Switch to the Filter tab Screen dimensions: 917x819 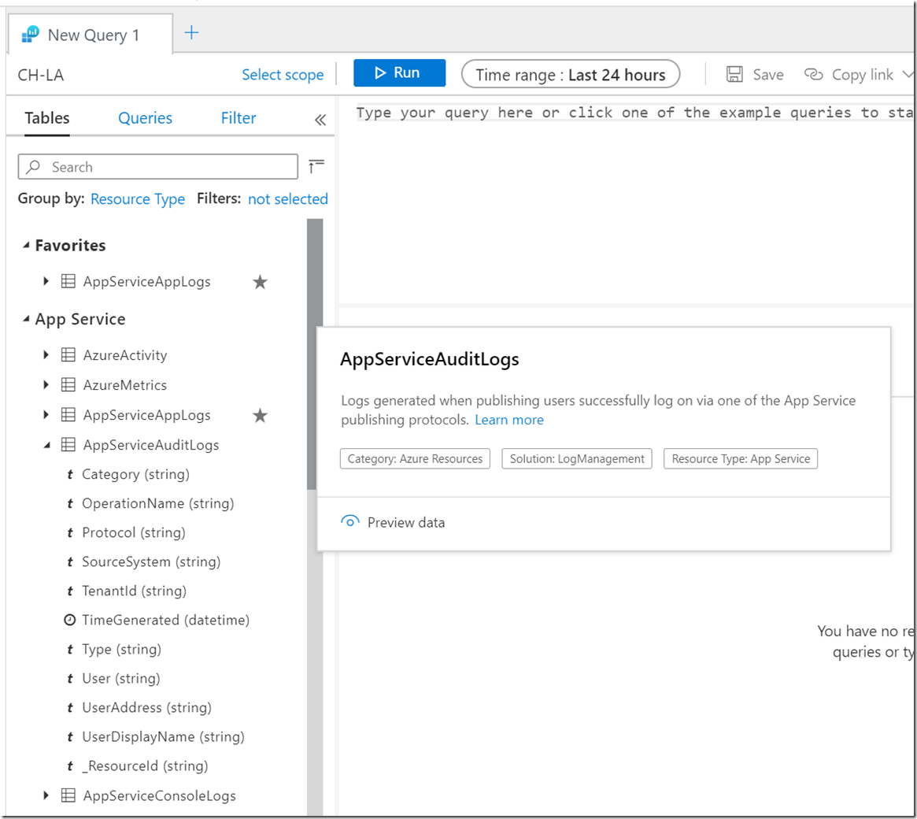click(238, 118)
